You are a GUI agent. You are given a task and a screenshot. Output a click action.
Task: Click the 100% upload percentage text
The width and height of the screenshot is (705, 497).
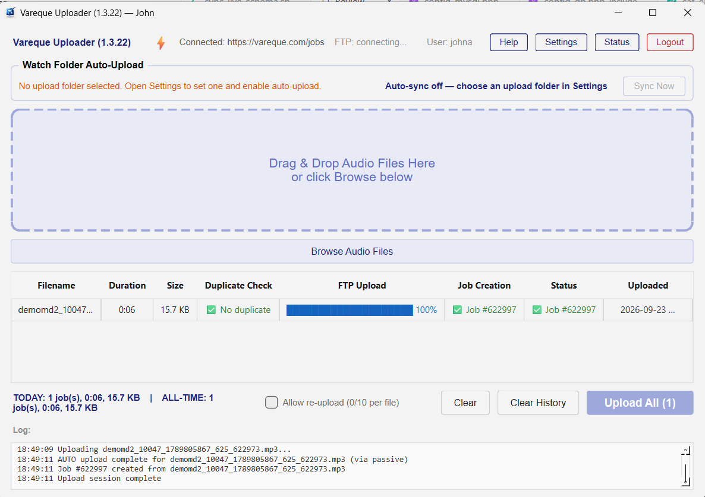(x=426, y=310)
